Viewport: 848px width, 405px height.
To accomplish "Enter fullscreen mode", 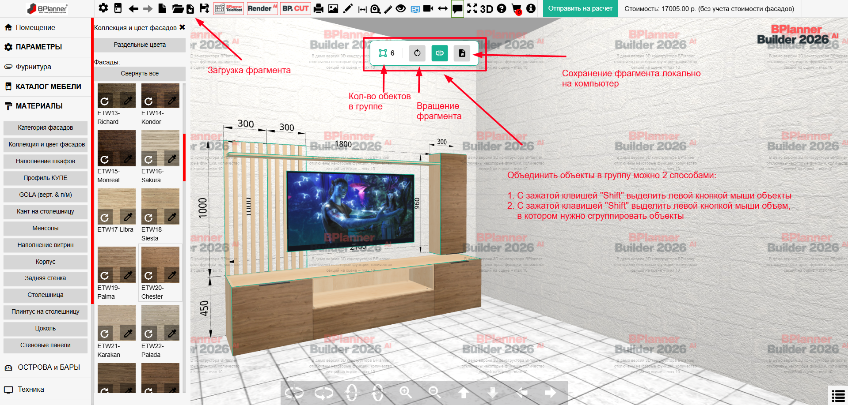I will [x=472, y=8].
